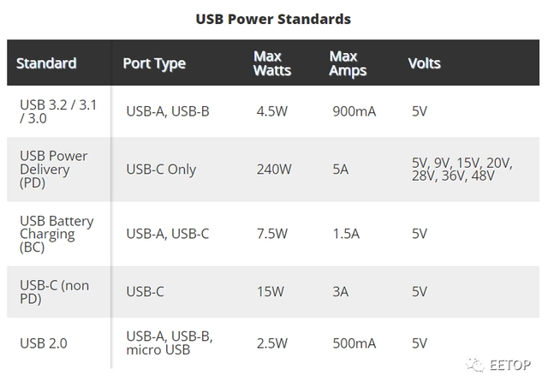Viewport: 548px width, 387px height.
Task: Click the 500mA max amps value
Action: 354,343
